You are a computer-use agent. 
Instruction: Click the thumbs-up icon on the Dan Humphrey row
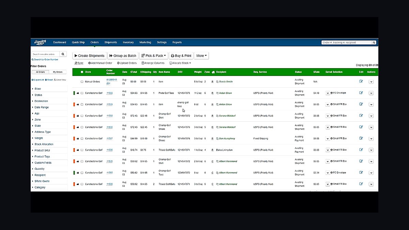click(78, 139)
